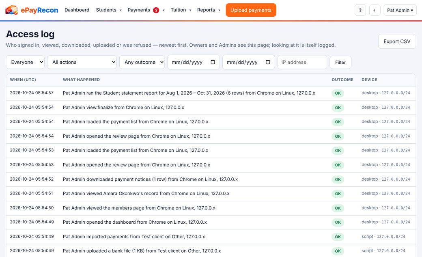Open the help question mark button

[360, 10]
